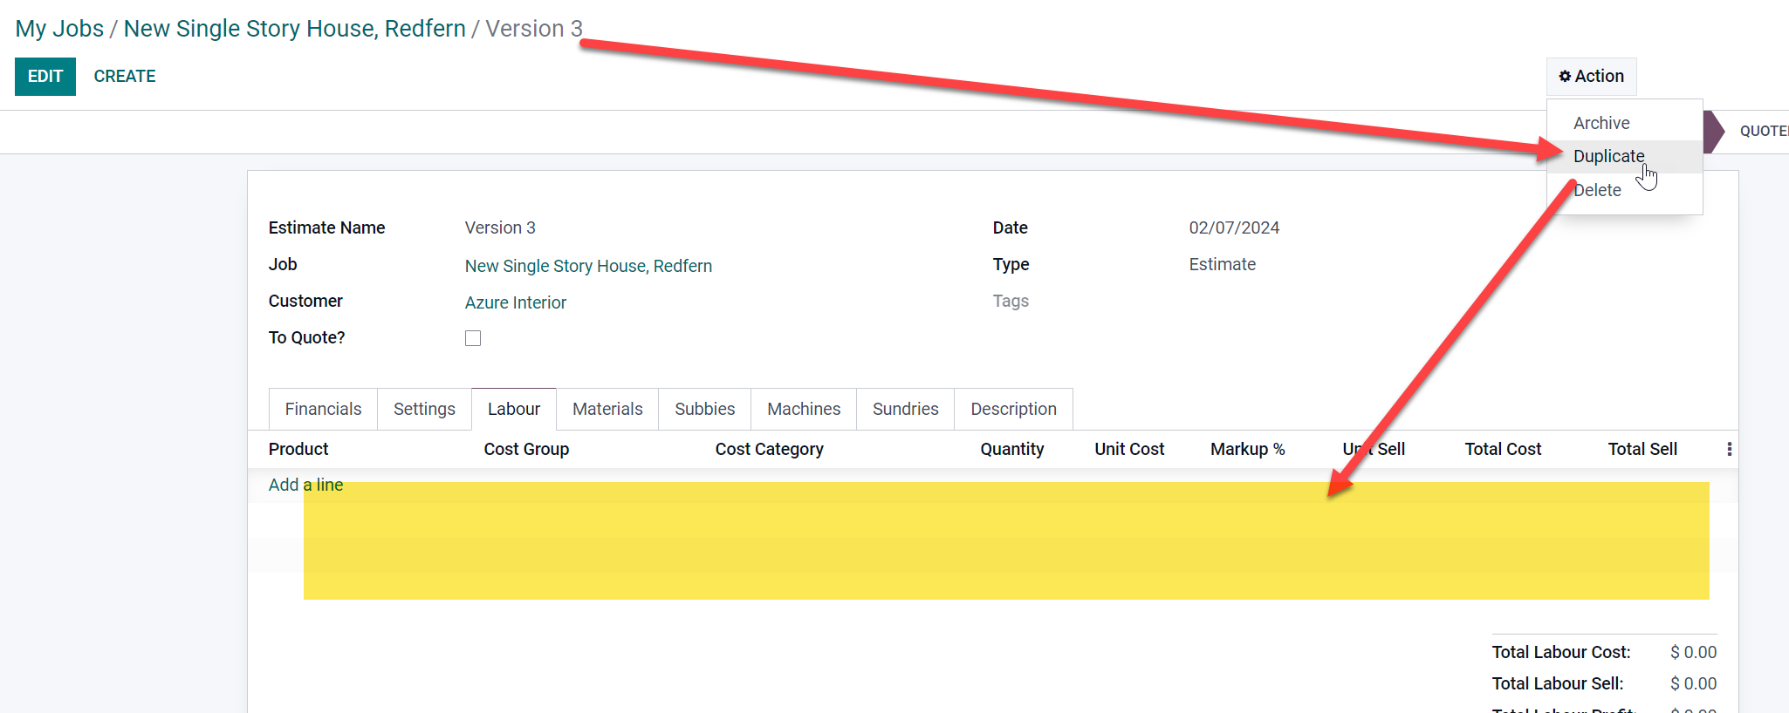Select the Total Labour Sell amount $ 0.00
This screenshot has width=1789, height=713.
point(1693,683)
